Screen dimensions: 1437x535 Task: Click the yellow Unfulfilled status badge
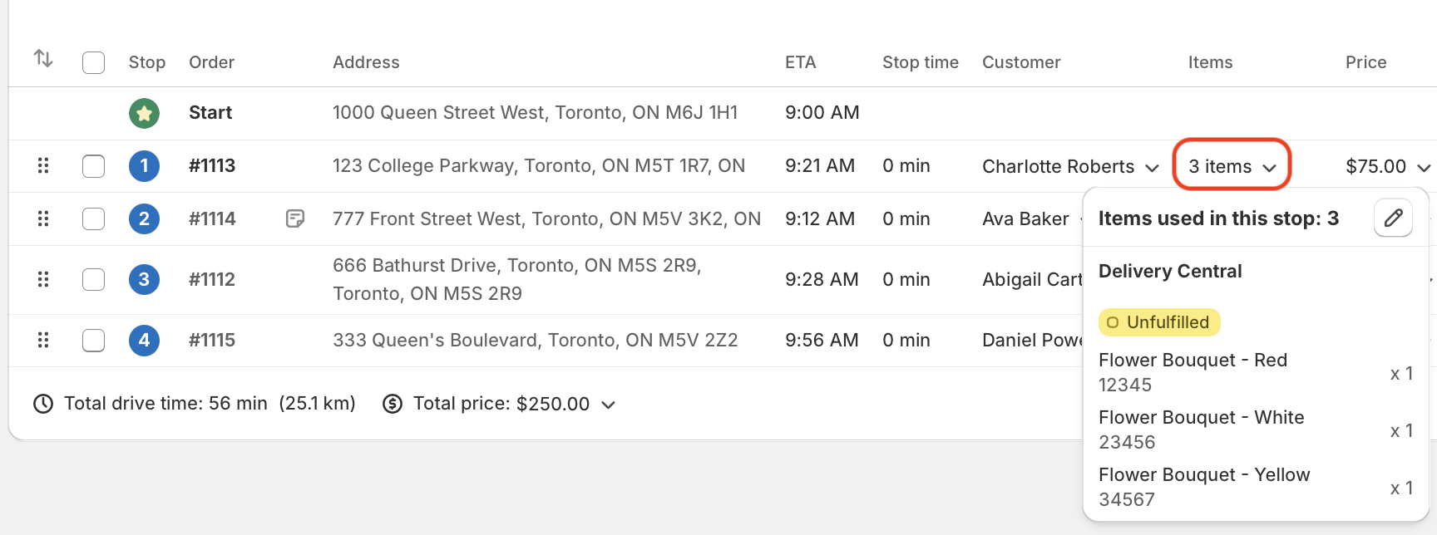point(1159,322)
